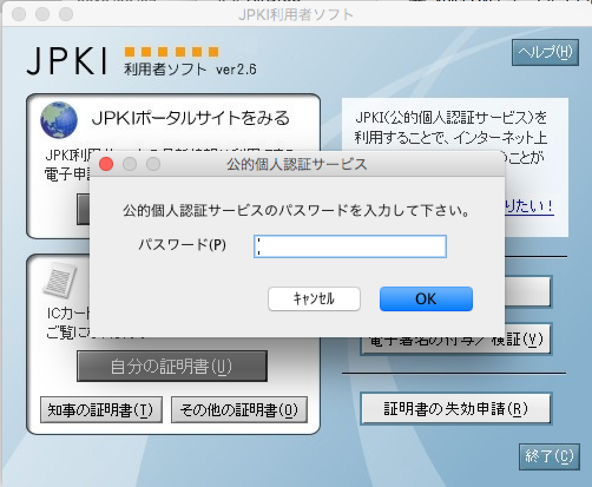Click the パスワード(P) label
592x487 pixels.
coord(182,245)
